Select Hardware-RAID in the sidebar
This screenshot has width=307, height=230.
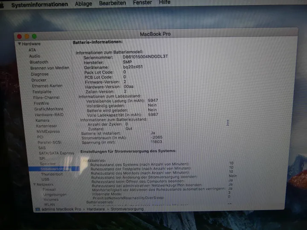point(49,115)
